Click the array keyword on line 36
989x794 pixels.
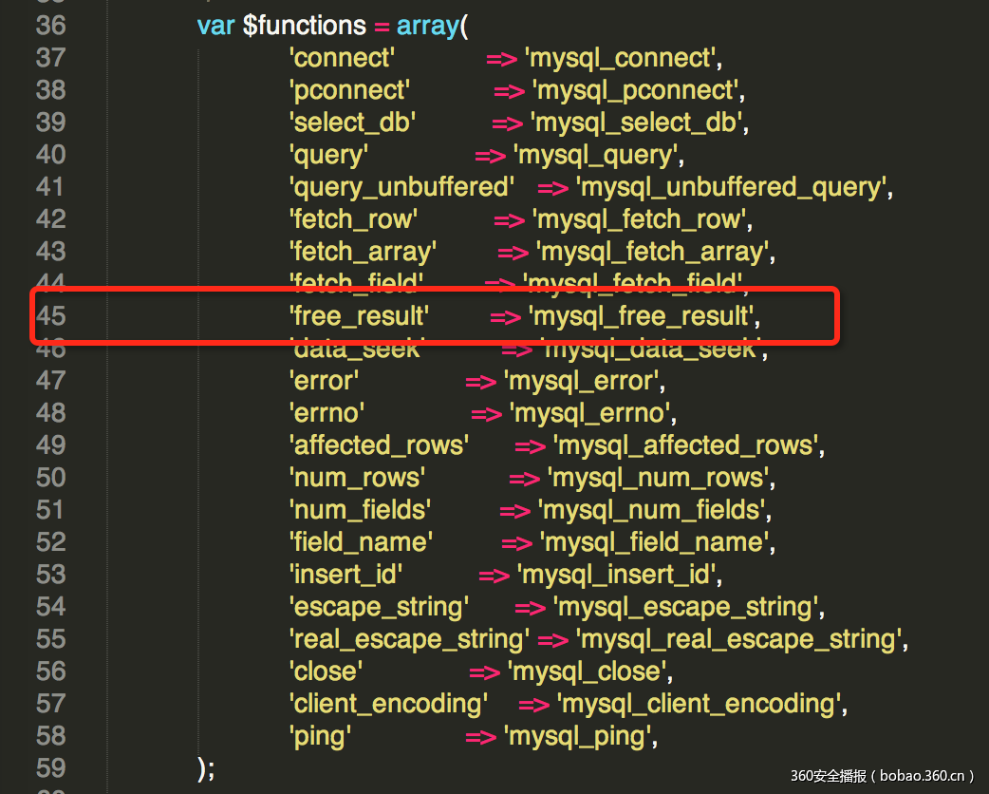pyautogui.click(x=427, y=26)
